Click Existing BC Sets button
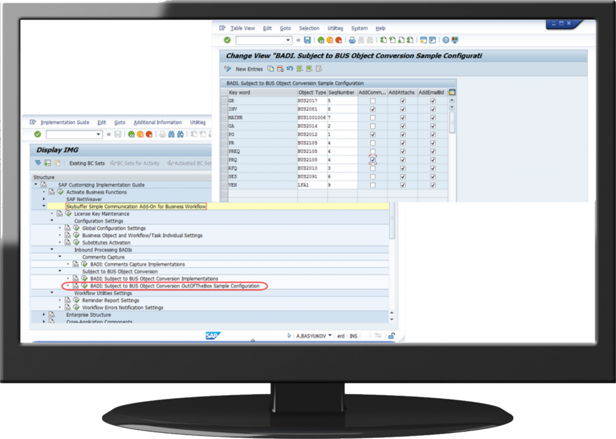 (x=87, y=164)
